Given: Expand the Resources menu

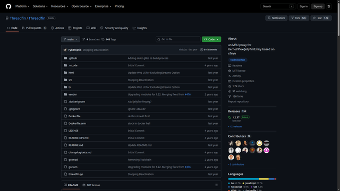Looking at the screenshot, I should click(59, 6).
